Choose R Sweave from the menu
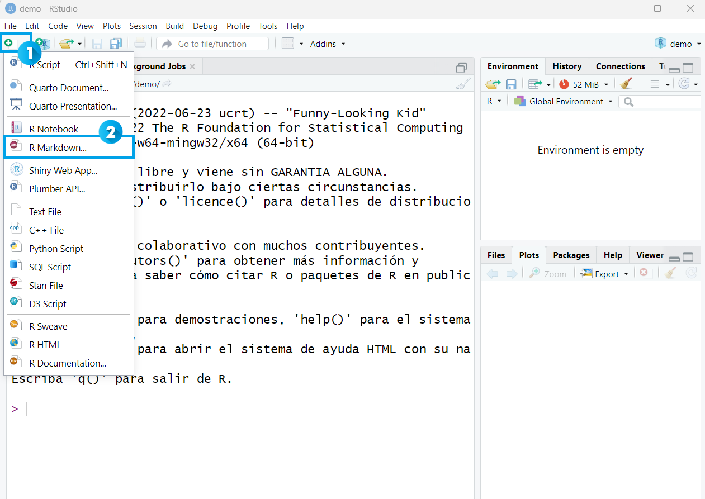Screen dimensions: 705x499 (69, 326)
